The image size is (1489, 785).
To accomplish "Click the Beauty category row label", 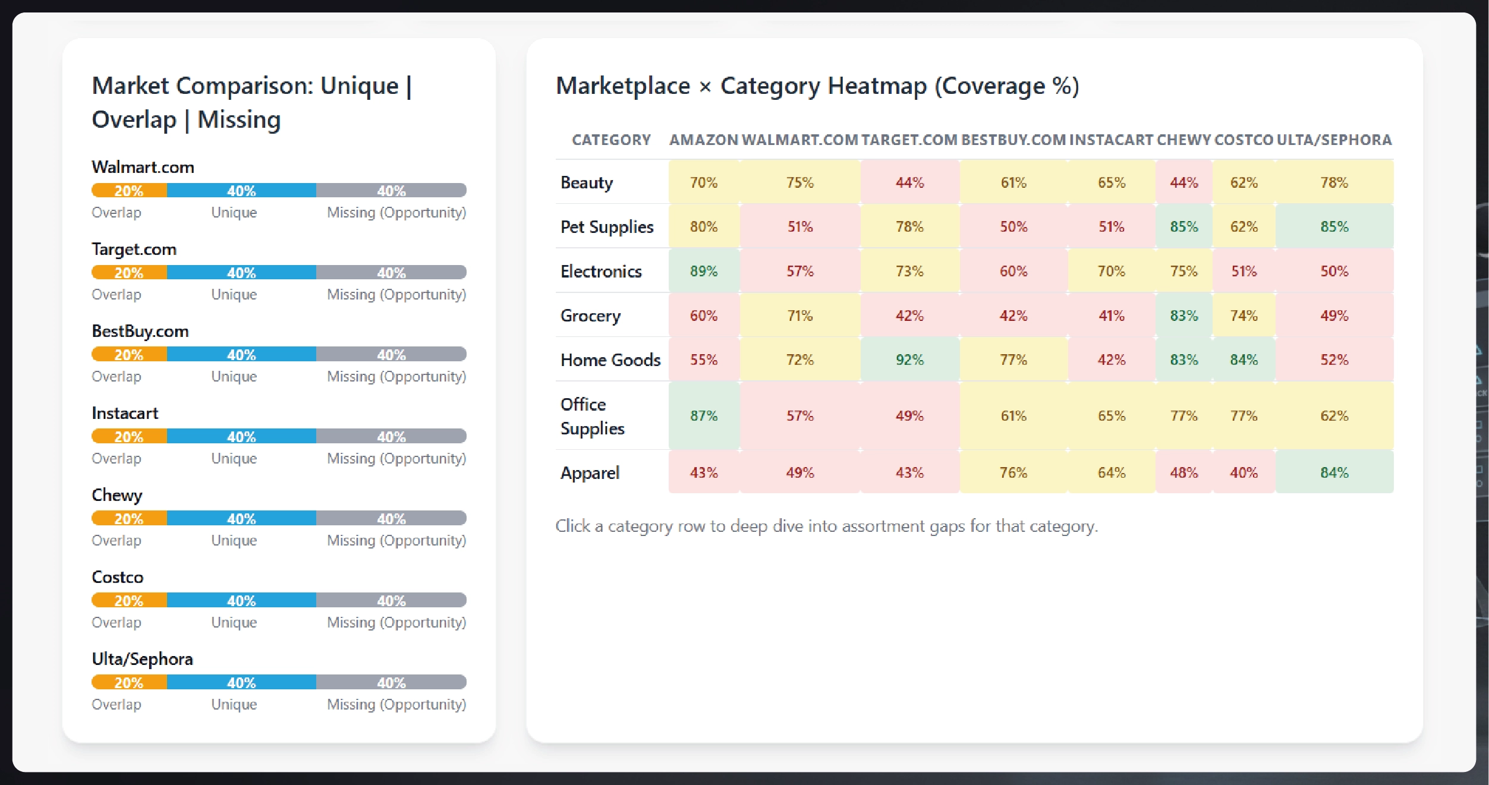I will [587, 182].
